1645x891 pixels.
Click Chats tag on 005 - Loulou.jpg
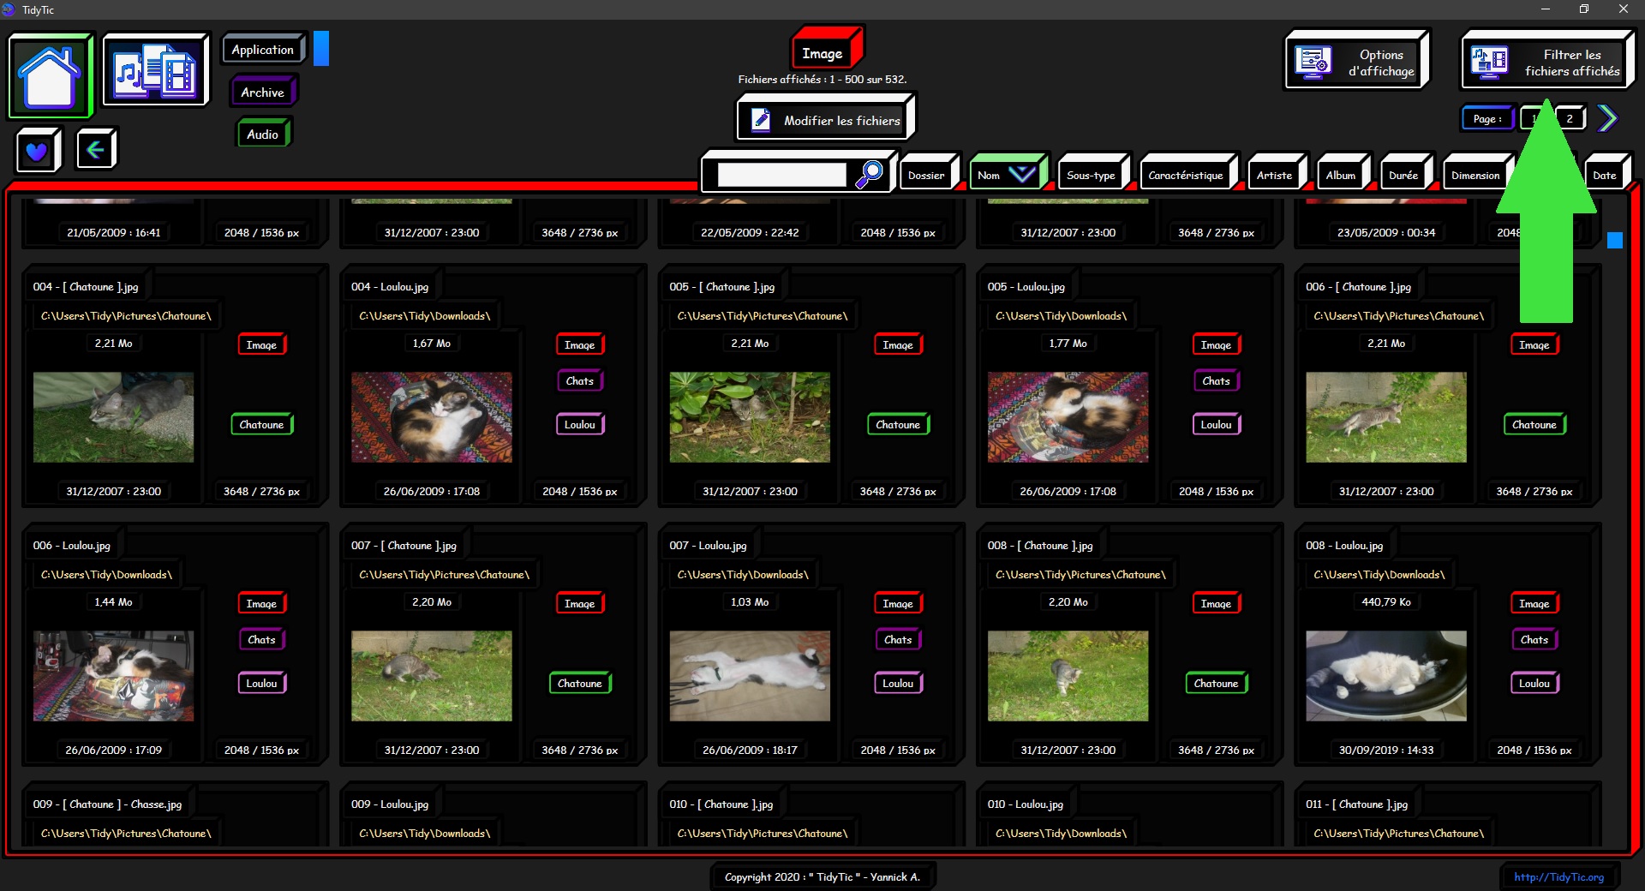(x=1216, y=380)
